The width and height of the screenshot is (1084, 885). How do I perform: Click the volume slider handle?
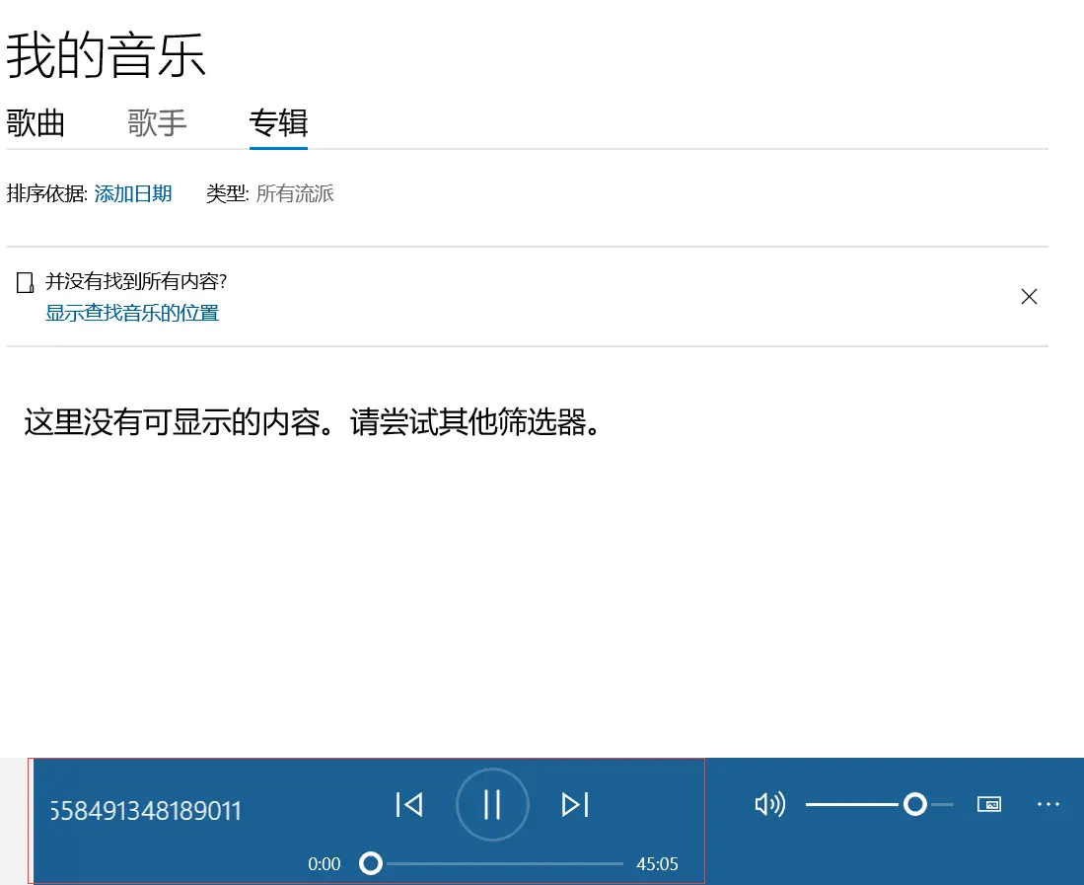tap(914, 804)
